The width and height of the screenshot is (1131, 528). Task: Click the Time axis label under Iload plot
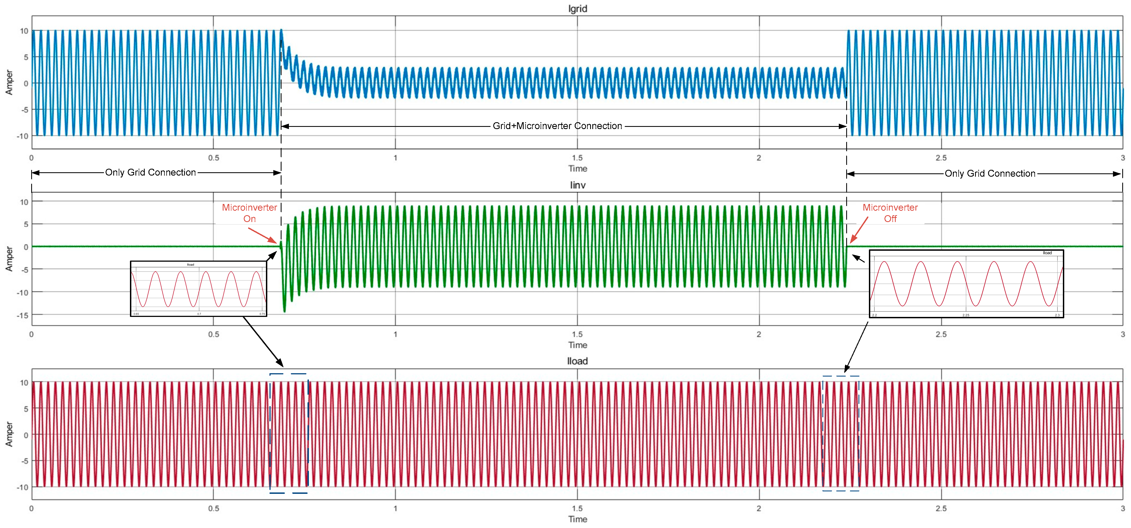tap(577, 519)
